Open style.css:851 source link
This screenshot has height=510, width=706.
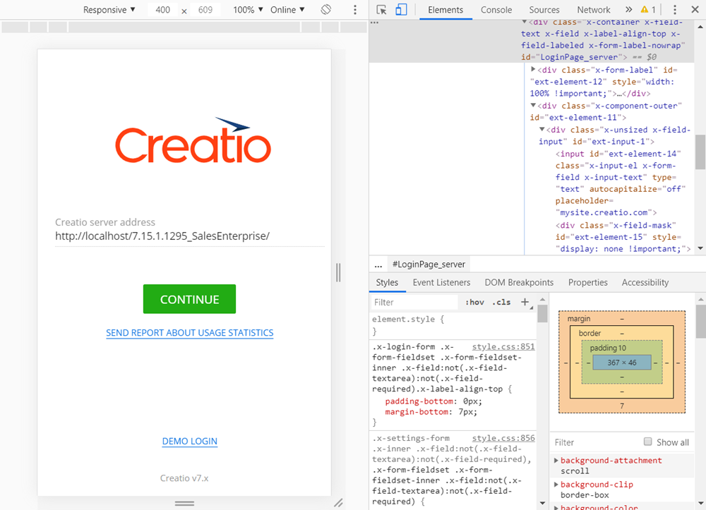pyautogui.click(x=503, y=347)
